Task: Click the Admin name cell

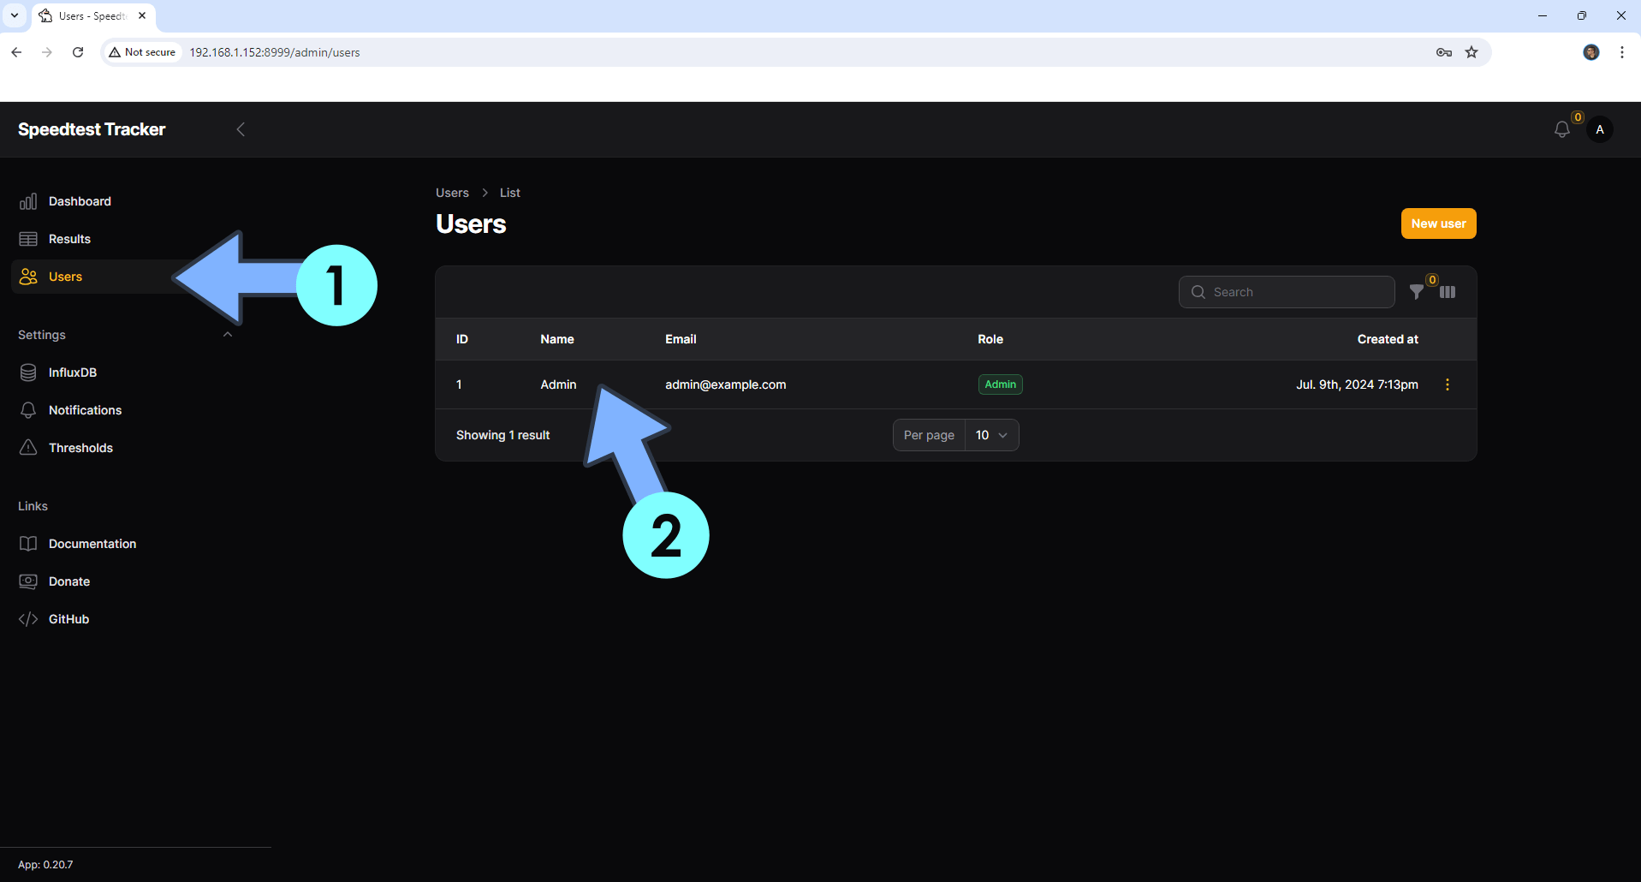Action: [558, 384]
